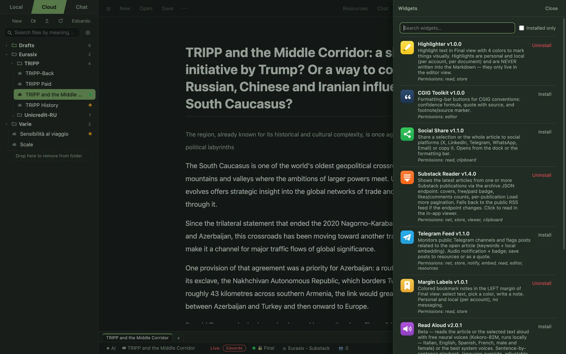Click the Substack Reader widget icon

click(407, 177)
